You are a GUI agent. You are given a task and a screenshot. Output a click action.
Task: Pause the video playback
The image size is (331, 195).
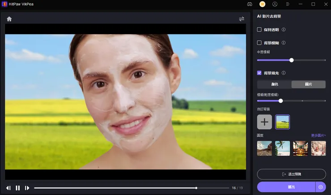pyautogui.click(x=18, y=188)
